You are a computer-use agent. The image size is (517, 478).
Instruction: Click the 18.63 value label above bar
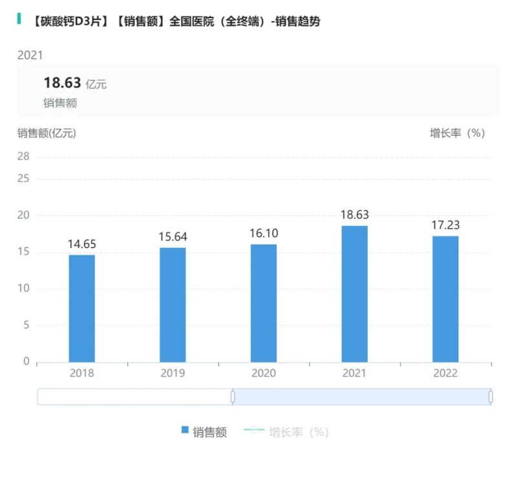[354, 215]
